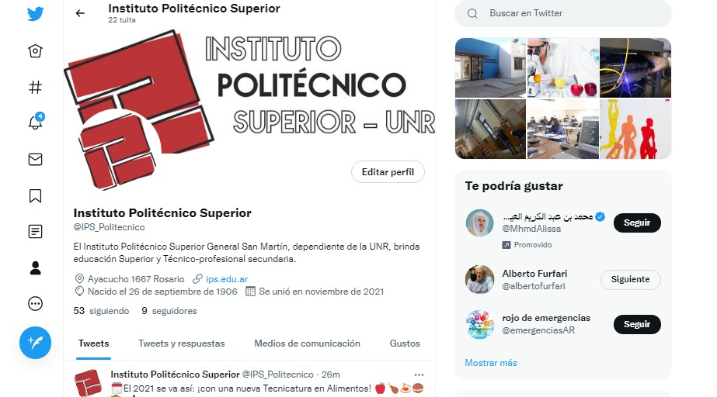The width and height of the screenshot is (717, 397).
Task: Go back using the arrow icon
Action: (80, 14)
